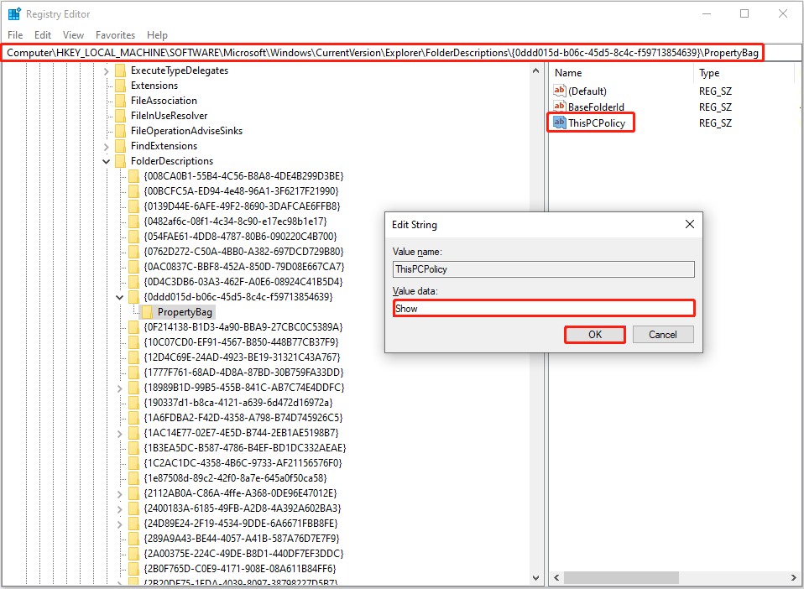Click the Registry Editor icon in the title bar

tap(14, 13)
